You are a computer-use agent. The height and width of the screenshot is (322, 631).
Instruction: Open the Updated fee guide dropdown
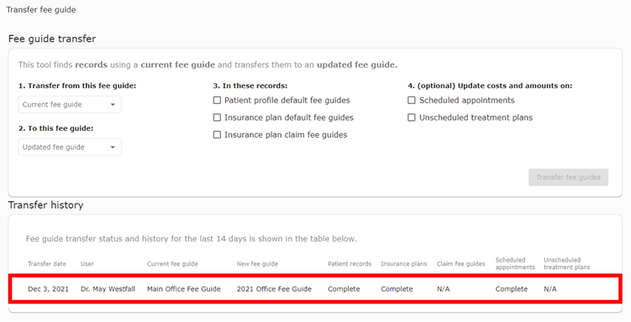(70, 148)
